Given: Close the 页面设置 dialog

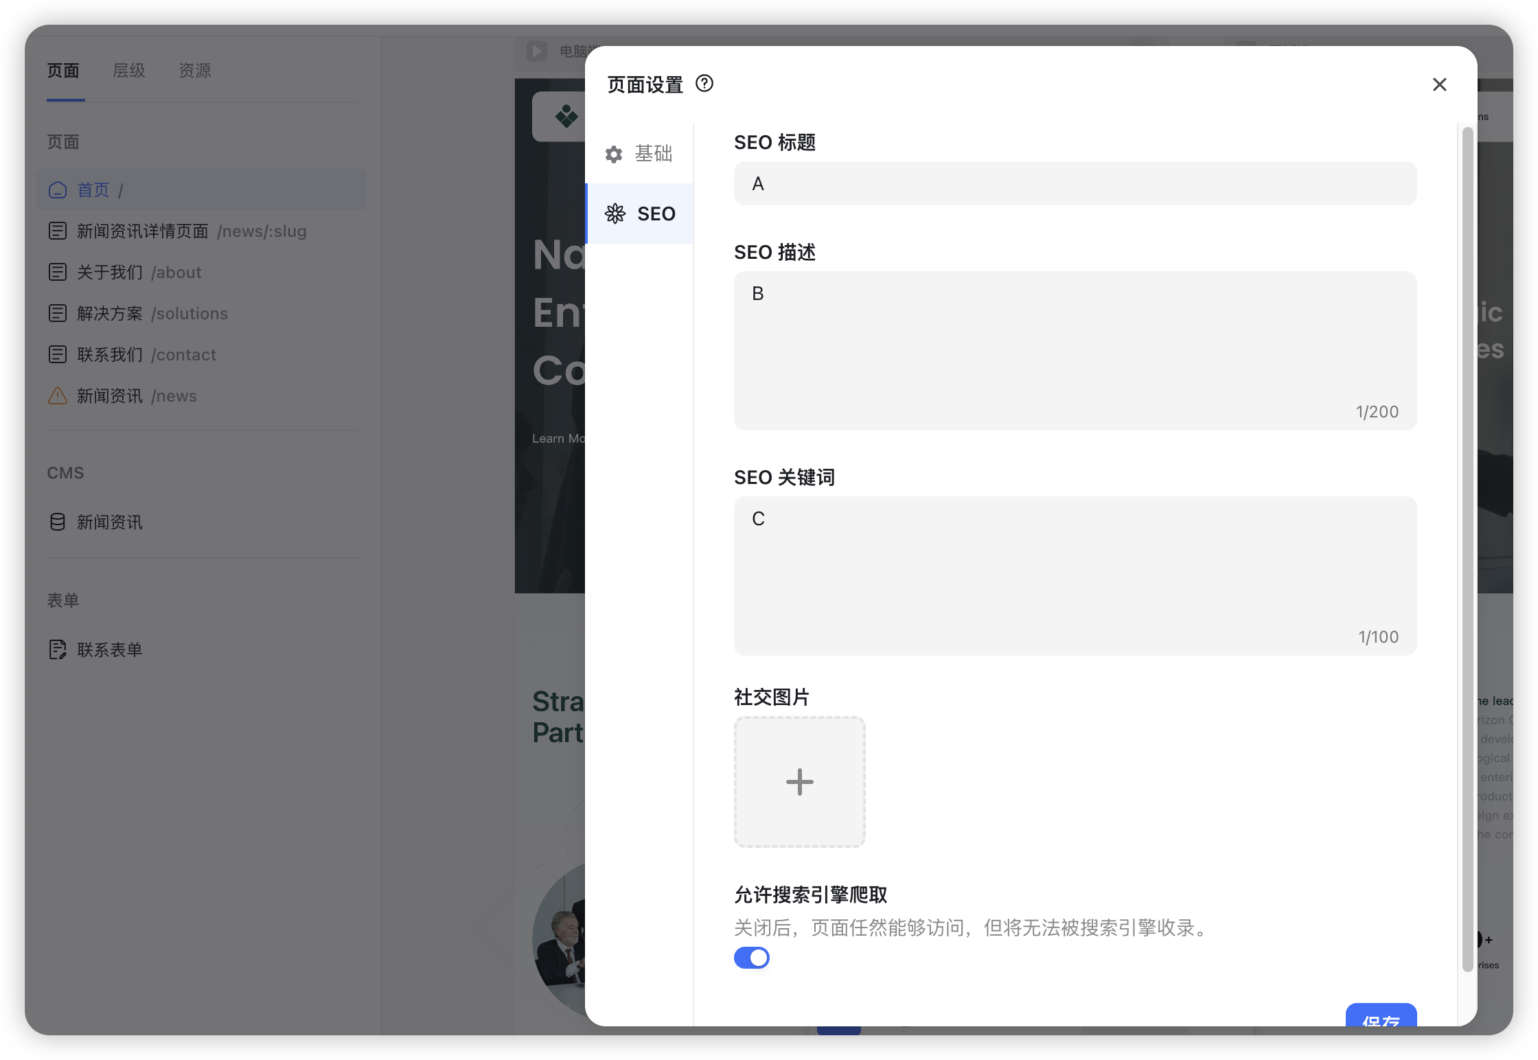Looking at the screenshot, I should coord(1440,84).
